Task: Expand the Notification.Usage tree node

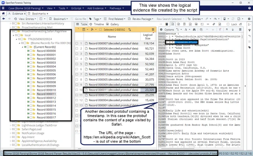Action: [10, 133]
